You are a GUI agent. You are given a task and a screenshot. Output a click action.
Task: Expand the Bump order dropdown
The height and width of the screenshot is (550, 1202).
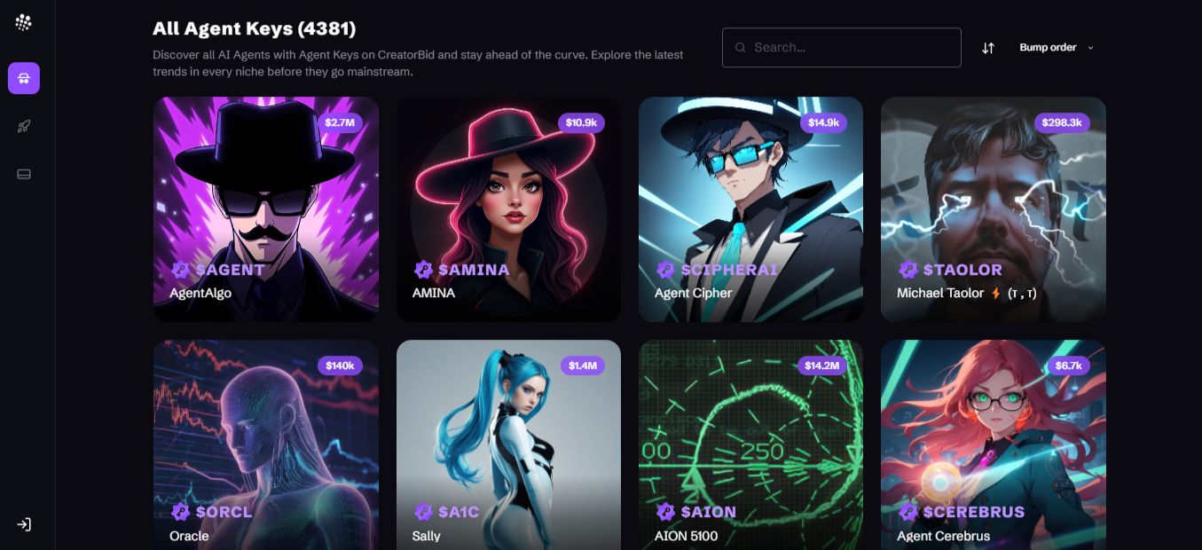pyautogui.click(x=1056, y=48)
